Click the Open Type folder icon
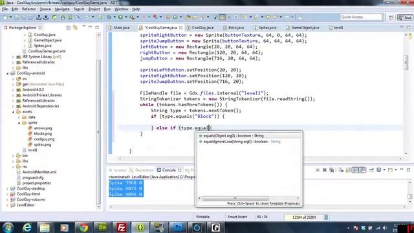The width and height of the screenshot is (414, 233). (188, 17)
